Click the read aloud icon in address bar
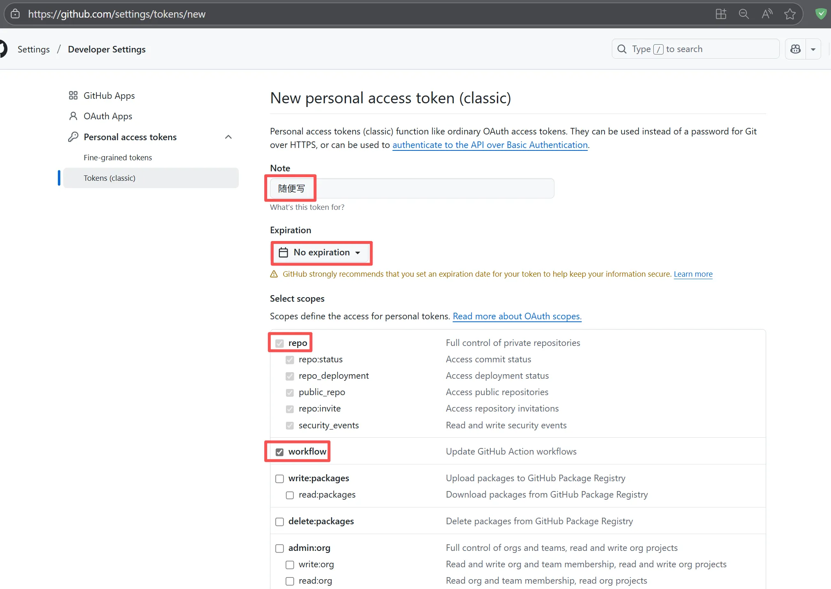The height and width of the screenshot is (589, 831). (767, 14)
